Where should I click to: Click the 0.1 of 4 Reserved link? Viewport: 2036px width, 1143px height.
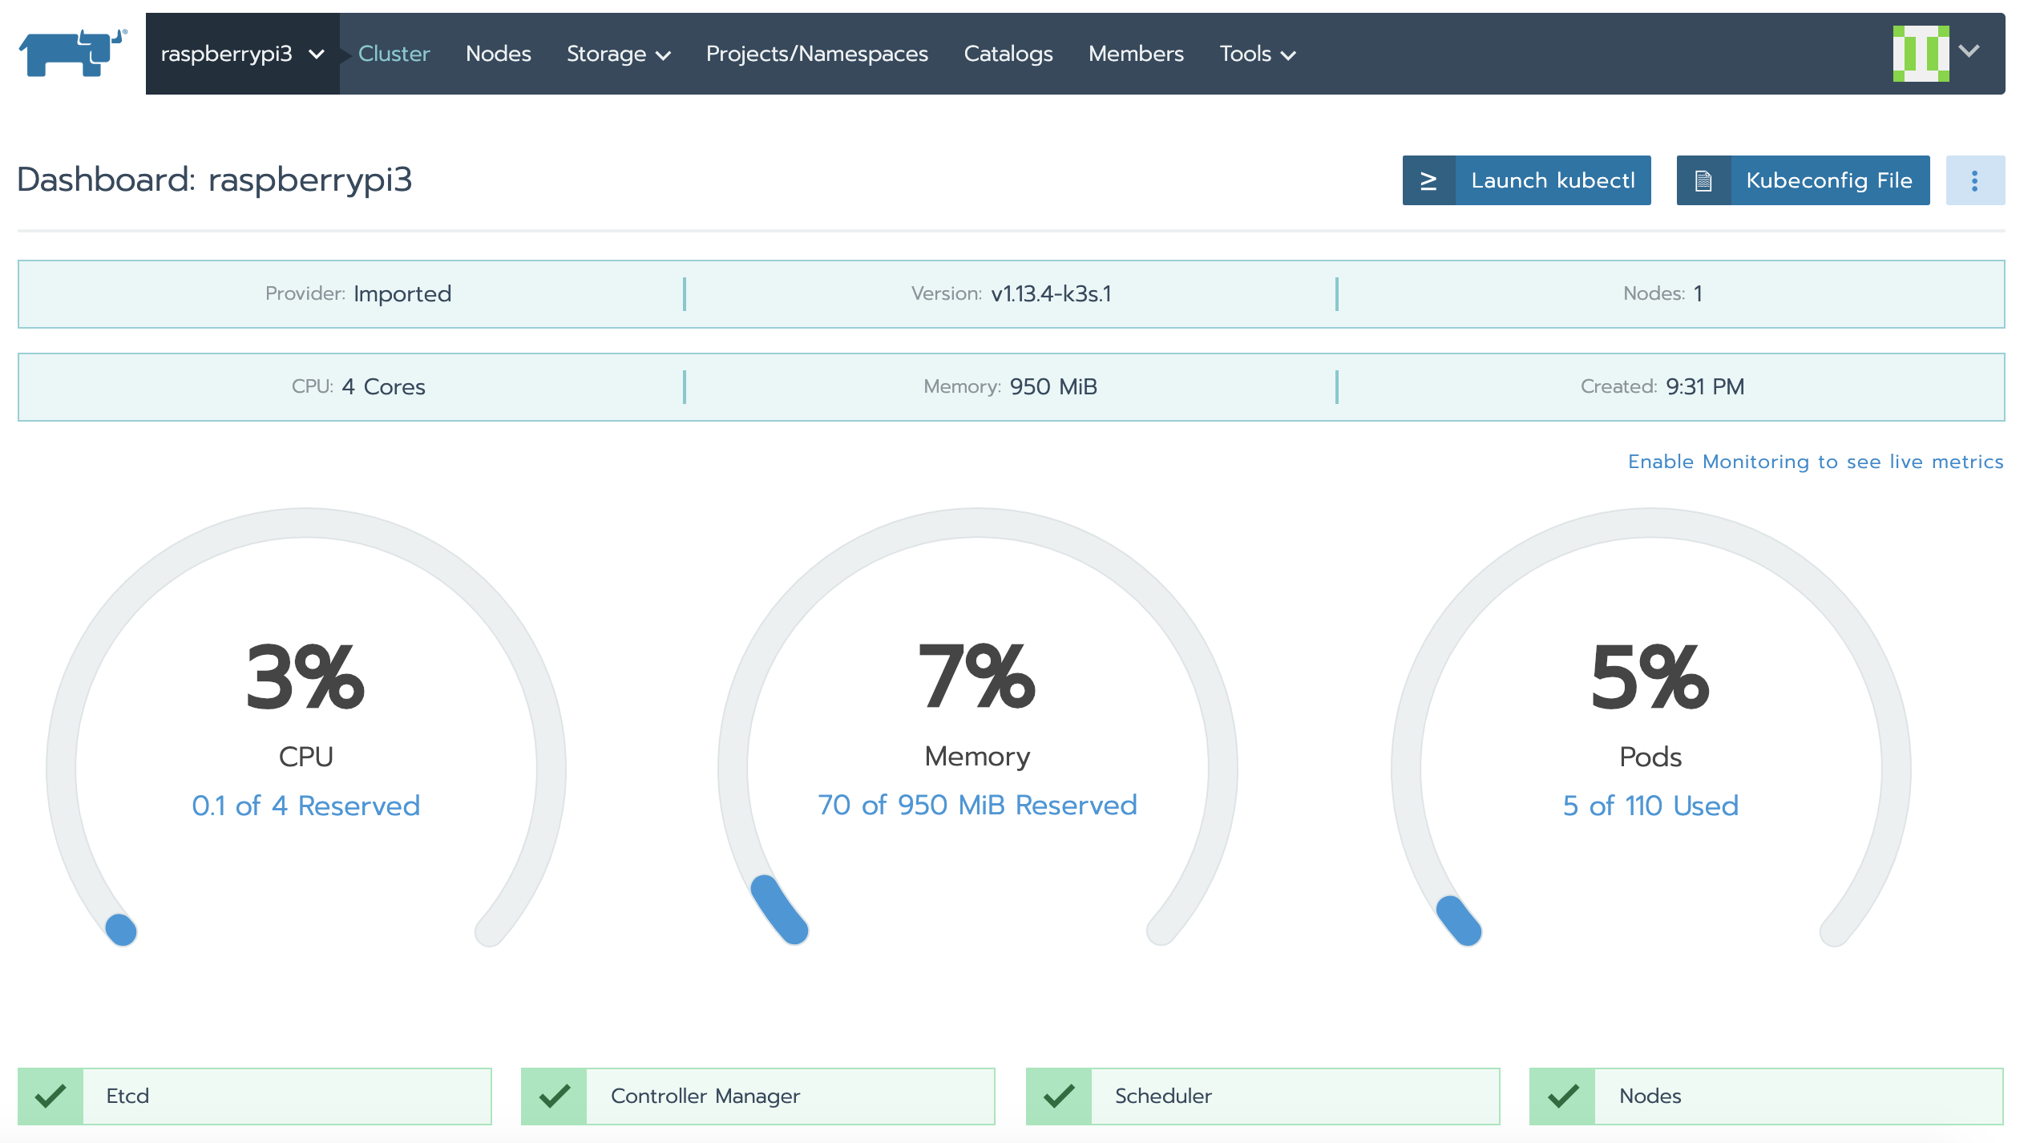pyautogui.click(x=305, y=806)
